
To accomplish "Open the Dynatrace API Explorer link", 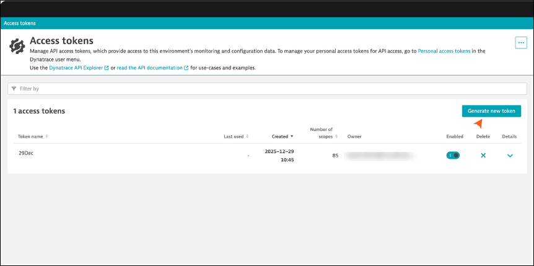I will click(76, 68).
